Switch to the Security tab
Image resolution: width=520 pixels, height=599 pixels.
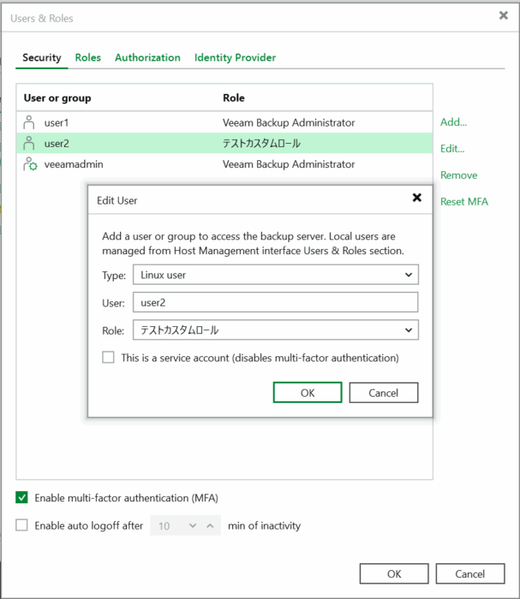click(42, 57)
